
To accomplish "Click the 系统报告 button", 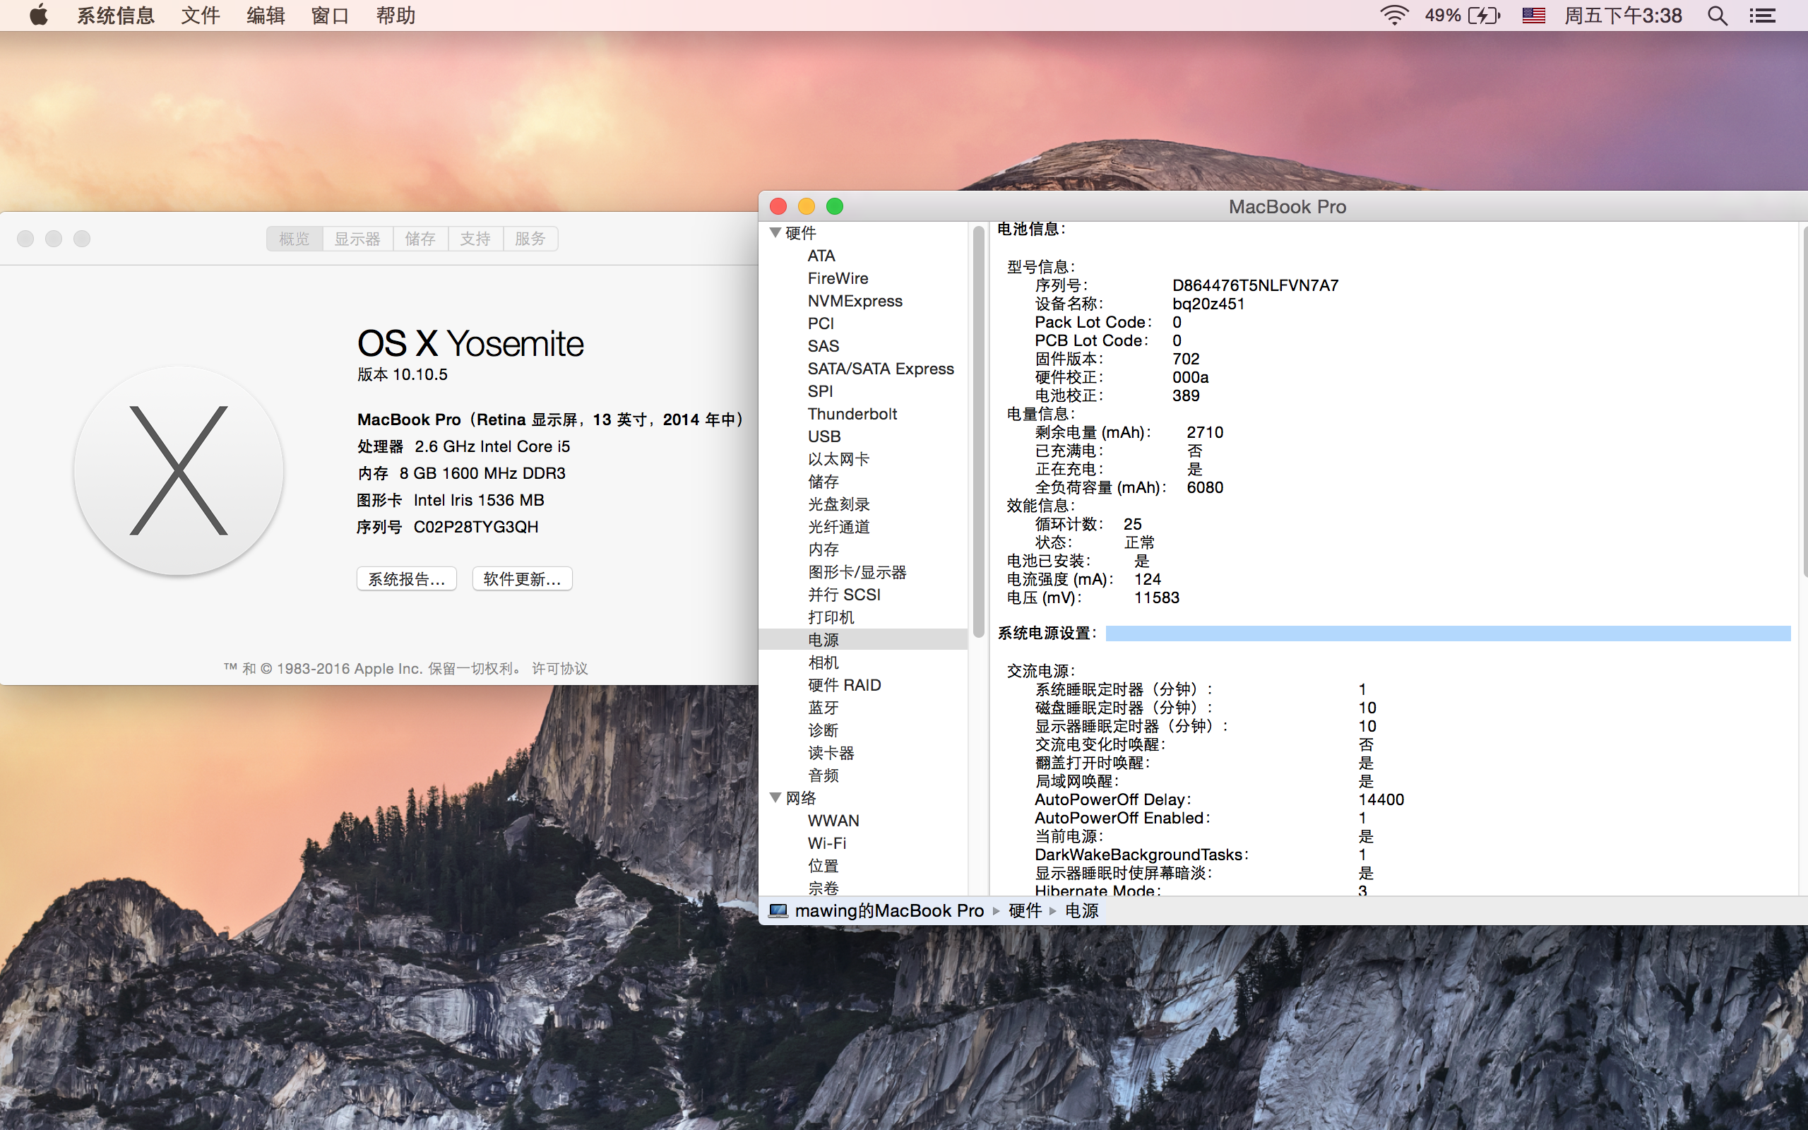I will click(406, 578).
